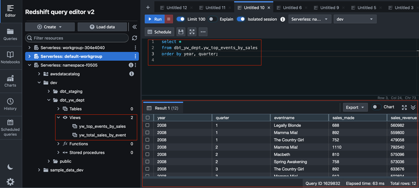Close the Untitled 10 tab
This screenshot has height=188, width=419.
tap(269, 8)
